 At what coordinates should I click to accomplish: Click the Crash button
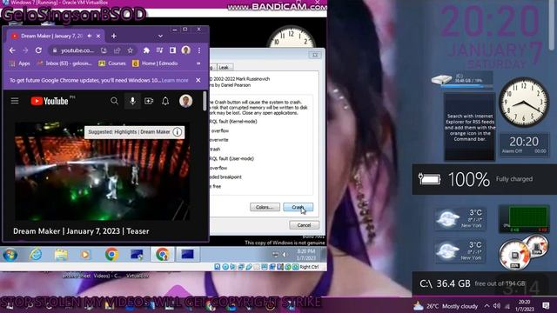pyautogui.click(x=298, y=207)
